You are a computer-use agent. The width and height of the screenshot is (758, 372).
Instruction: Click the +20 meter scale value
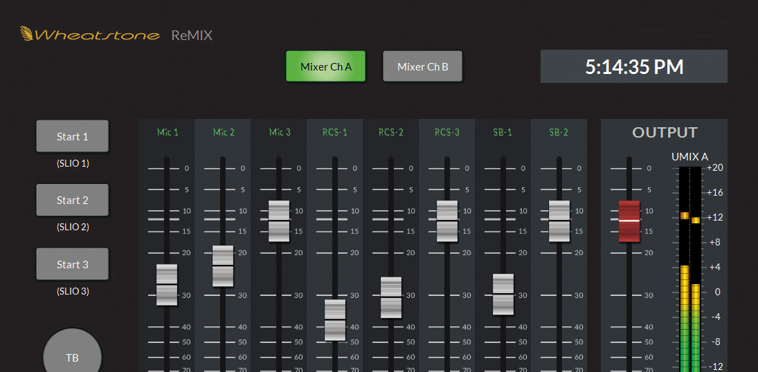pyautogui.click(x=714, y=167)
